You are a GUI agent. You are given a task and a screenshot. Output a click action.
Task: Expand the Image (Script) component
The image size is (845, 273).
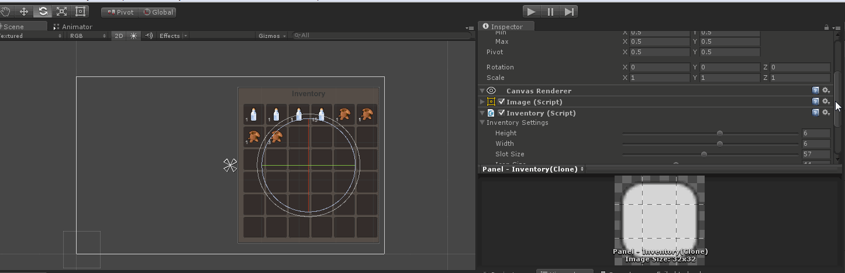tap(482, 102)
